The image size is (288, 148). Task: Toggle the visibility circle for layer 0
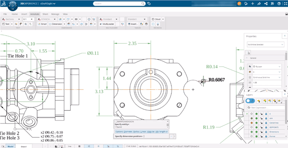point(251,114)
